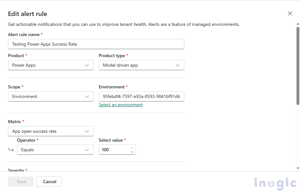Click the Select an environment link
Image resolution: width=300 pixels, height=194 pixels.
click(120, 105)
